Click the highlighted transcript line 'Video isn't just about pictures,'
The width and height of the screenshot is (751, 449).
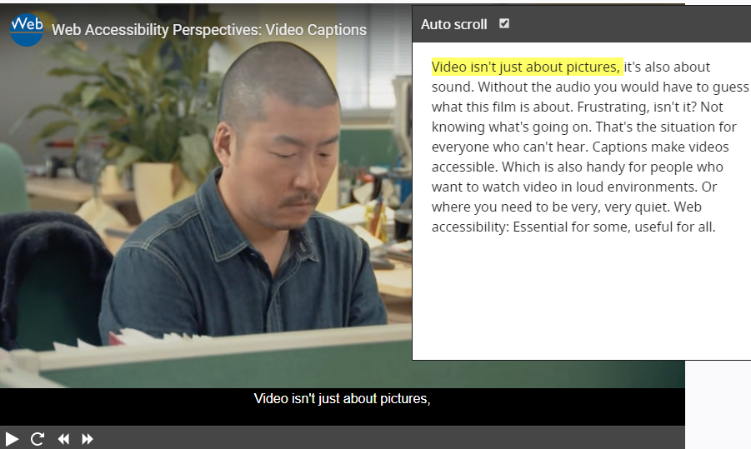pyautogui.click(x=527, y=67)
